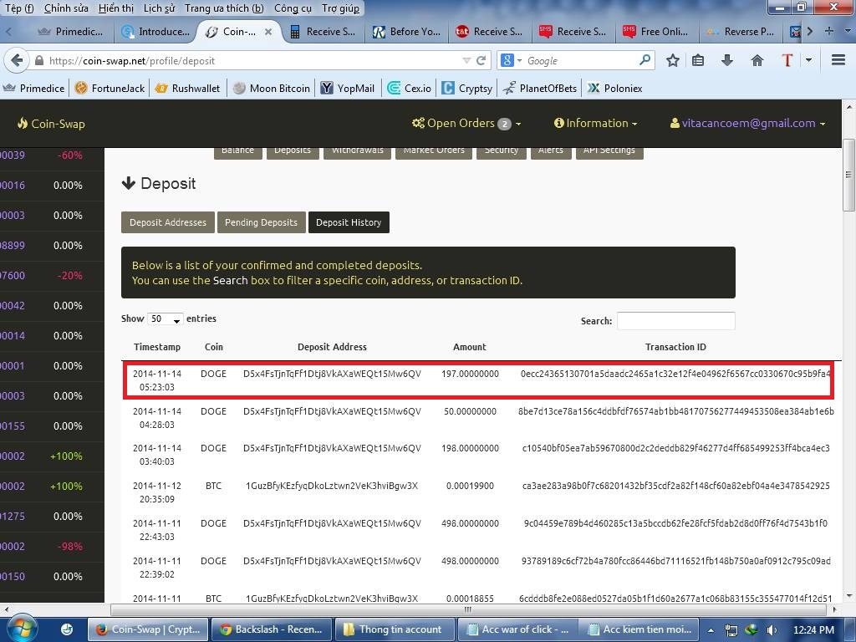Expand the Information dropdown in navbar
Screen dimensions: 856x642
(595, 123)
